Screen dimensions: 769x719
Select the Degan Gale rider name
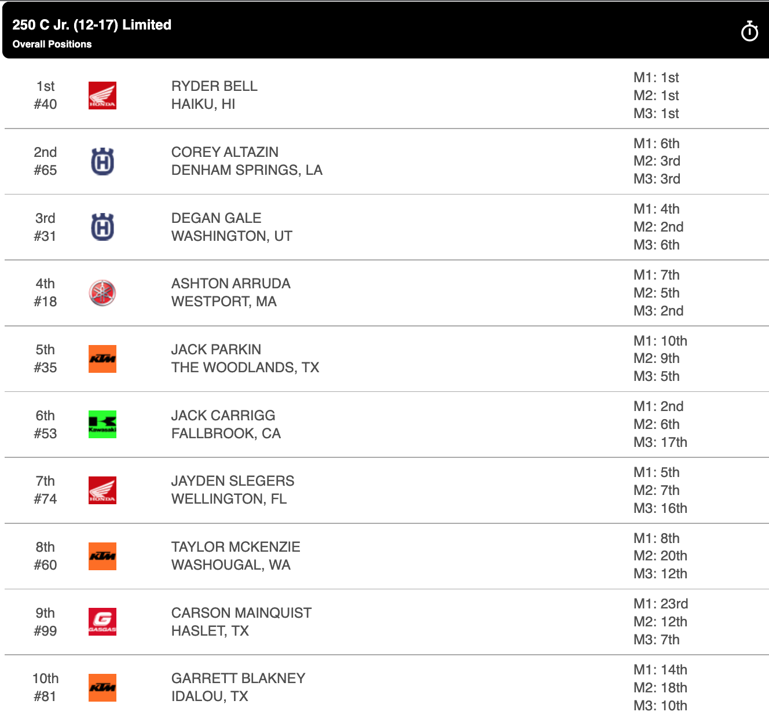pyautogui.click(x=216, y=218)
